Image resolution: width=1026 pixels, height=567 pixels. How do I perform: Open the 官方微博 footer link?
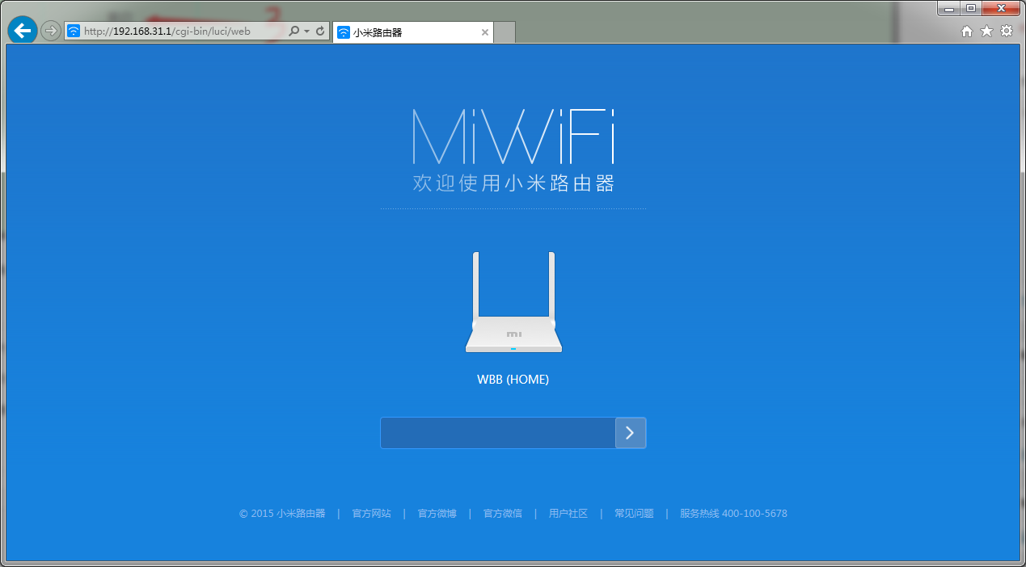pyautogui.click(x=437, y=514)
